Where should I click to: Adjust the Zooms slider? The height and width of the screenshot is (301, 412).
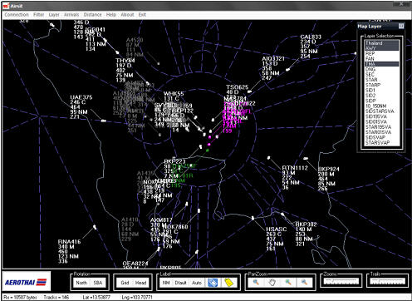click(341, 281)
